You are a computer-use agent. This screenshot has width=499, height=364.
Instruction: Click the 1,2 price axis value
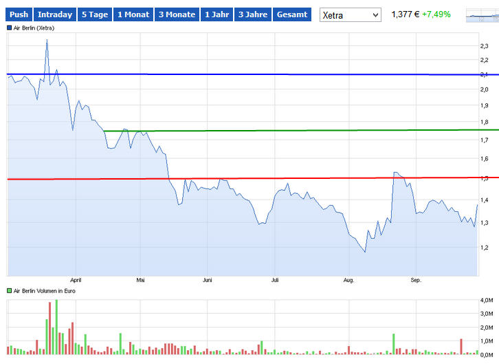[484, 248]
